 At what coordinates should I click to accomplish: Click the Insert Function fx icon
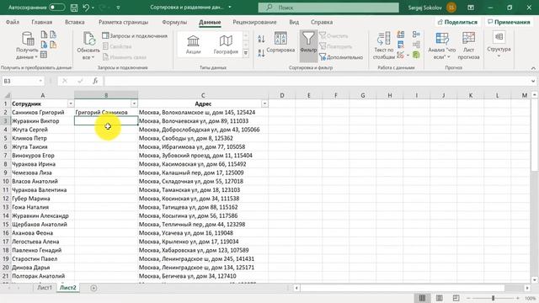pos(95,81)
